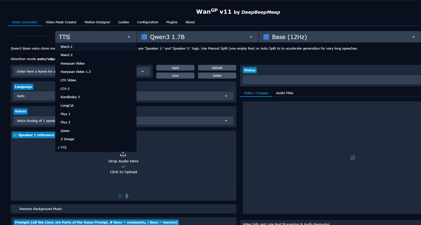421x225 pixels.
Task: Enable Remove Background Music checkbox
Action: pyautogui.click(x=15, y=209)
